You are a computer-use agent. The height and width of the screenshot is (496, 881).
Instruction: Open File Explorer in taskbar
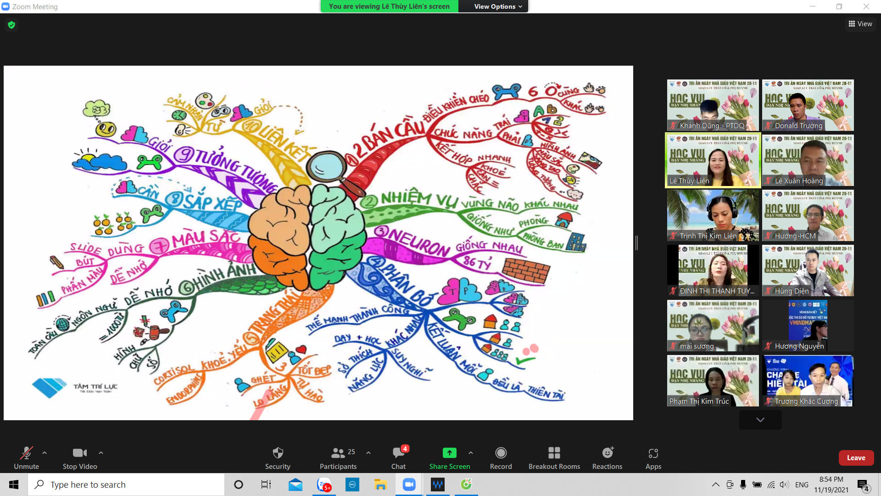(x=381, y=485)
